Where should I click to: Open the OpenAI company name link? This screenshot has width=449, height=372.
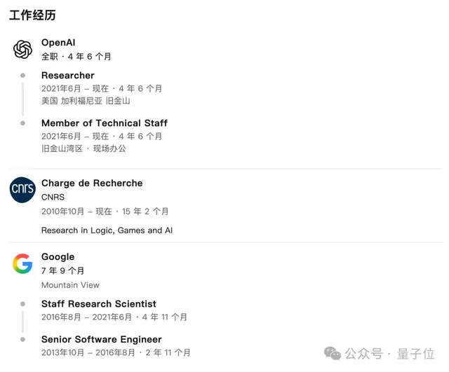point(58,43)
